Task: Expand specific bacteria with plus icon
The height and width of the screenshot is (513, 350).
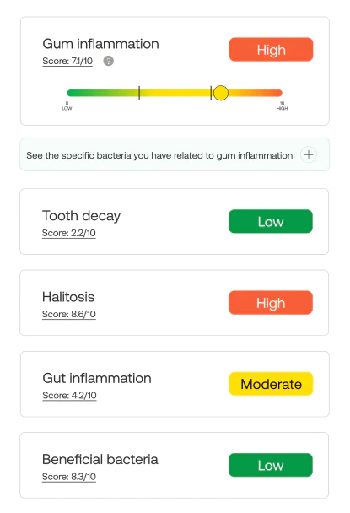Action: tap(309, 154)
